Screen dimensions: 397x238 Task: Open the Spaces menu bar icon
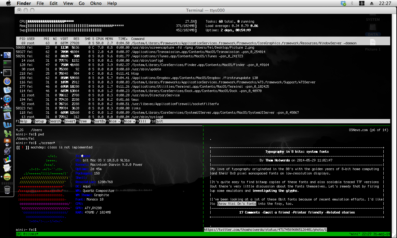[x=362, y=3]
